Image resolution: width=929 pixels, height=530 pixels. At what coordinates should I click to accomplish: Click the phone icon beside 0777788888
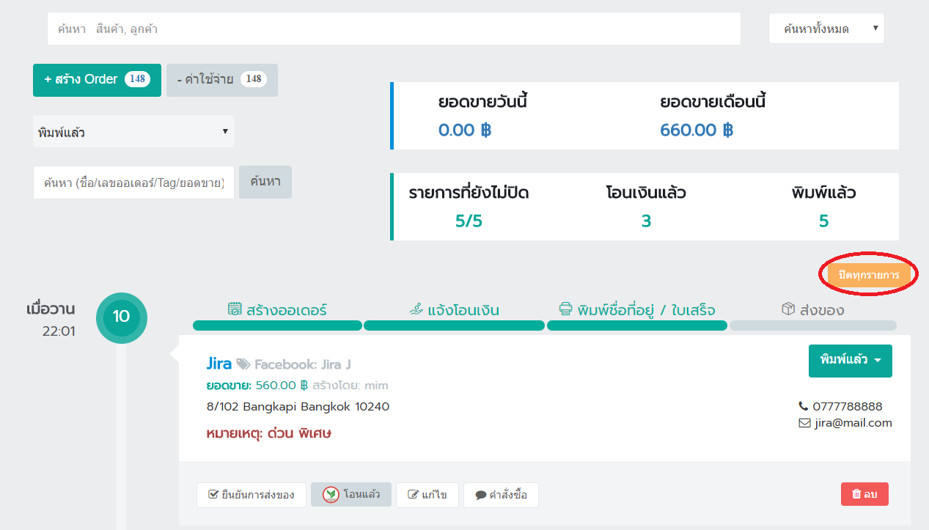[x=803, y=406]
